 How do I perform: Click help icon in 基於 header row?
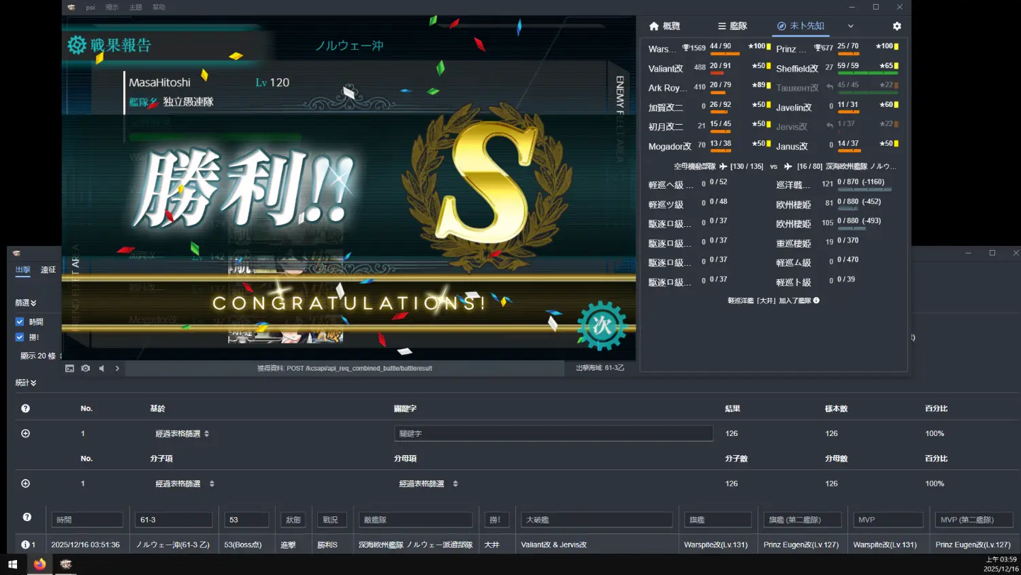25,409
